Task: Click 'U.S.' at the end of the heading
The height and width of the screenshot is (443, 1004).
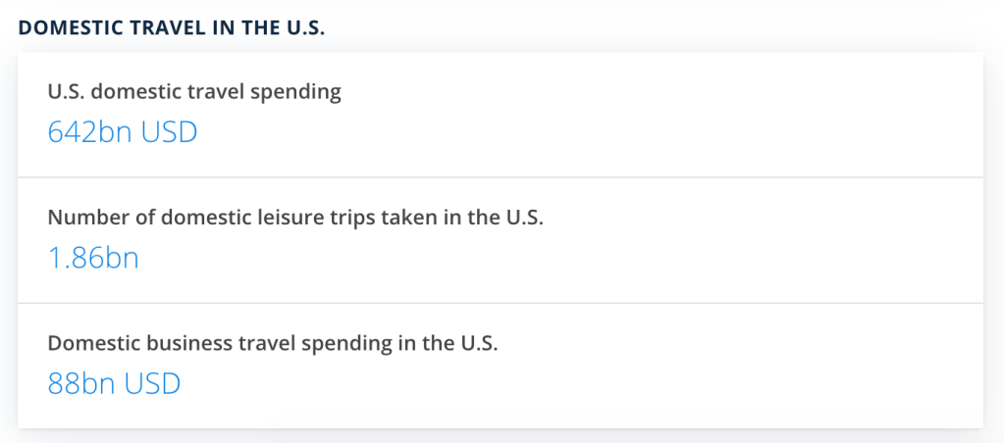Action: click(x=305, y=27)
